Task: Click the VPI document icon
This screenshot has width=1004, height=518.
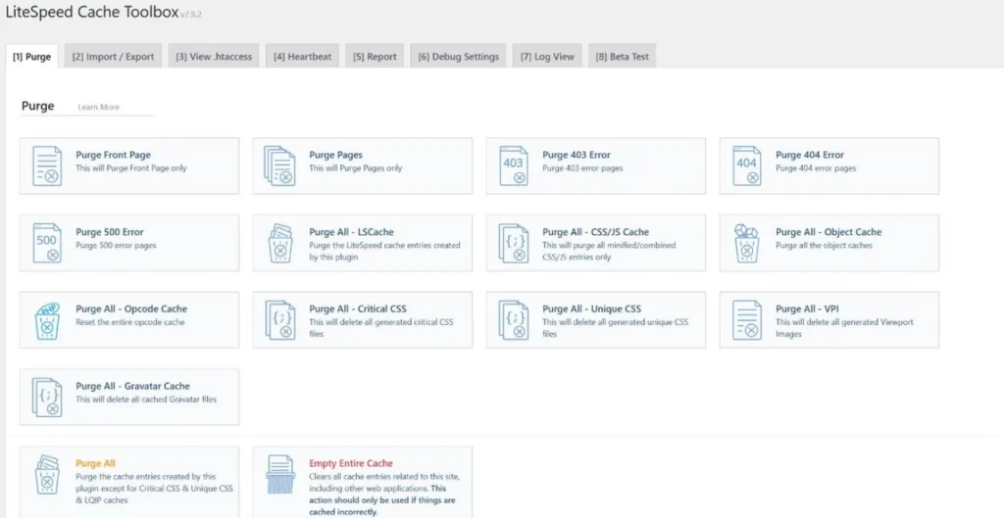Action: pyautogui.click(x=746, y=320)
